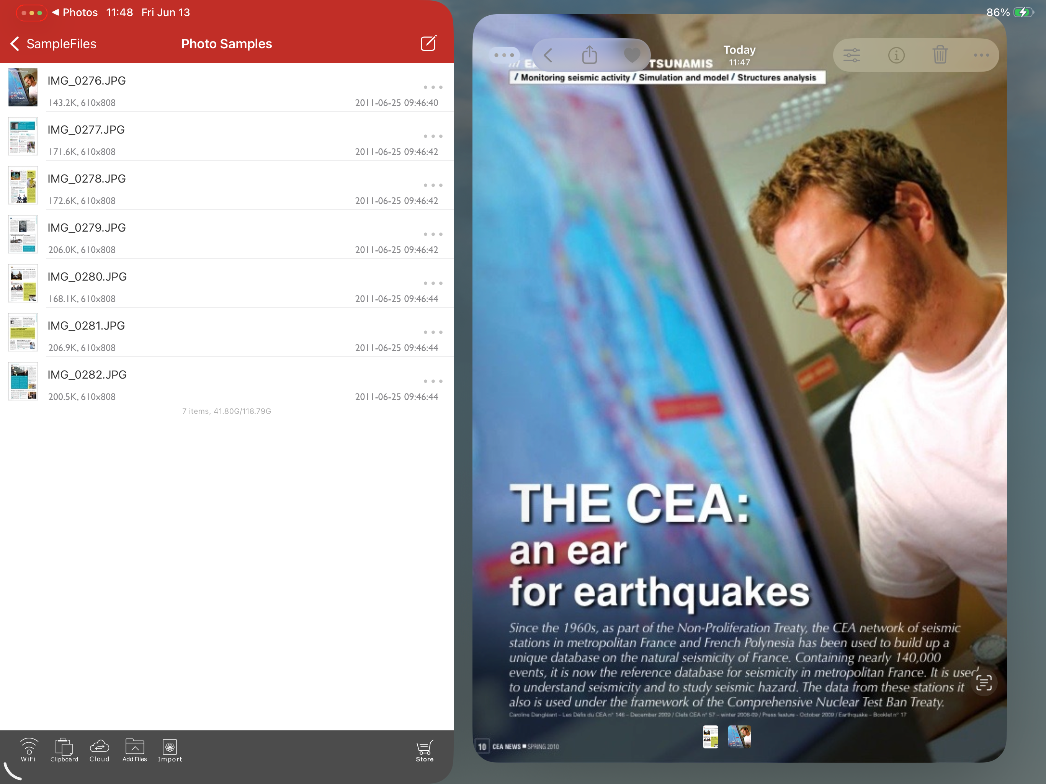Open more options for IMG_0276.JPG

[433, 88]
